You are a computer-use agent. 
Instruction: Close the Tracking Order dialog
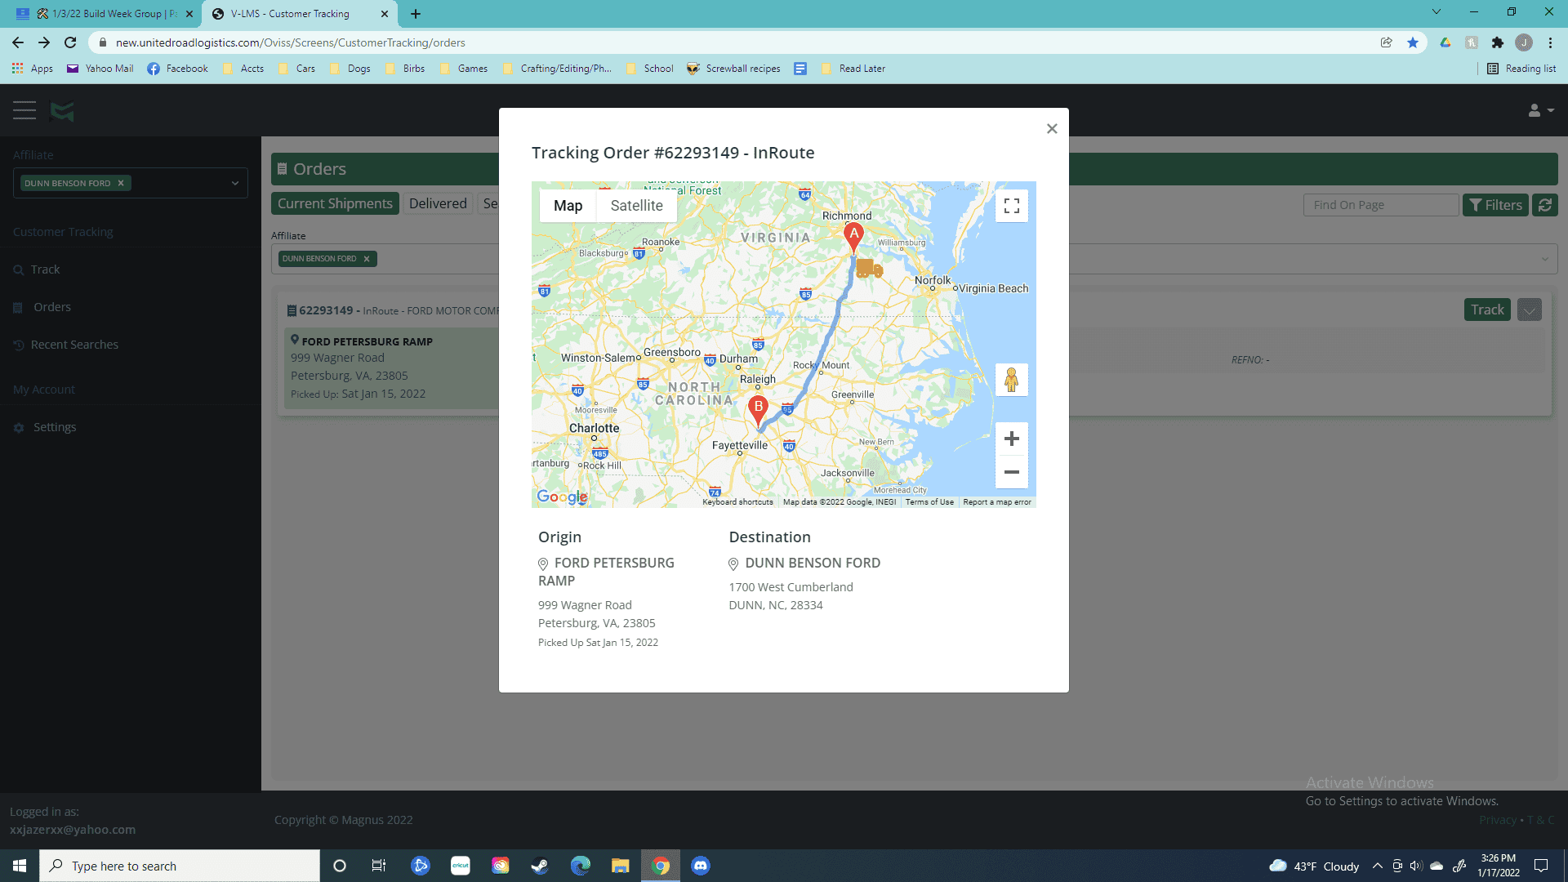coord(1052,128)
